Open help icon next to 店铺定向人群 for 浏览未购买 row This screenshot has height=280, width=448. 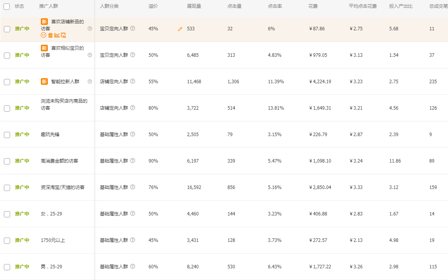pyautogui.click(x=133, y=108)
